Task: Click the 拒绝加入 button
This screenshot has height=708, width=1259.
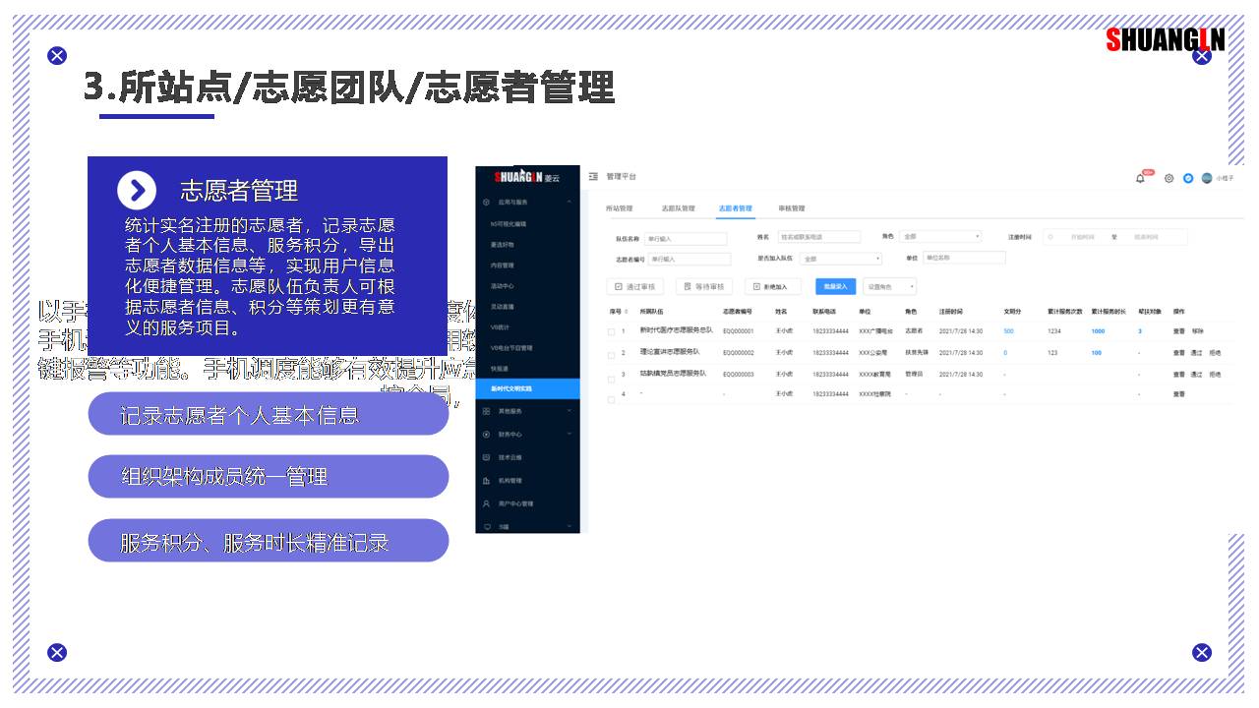Action: pos(772,287)
